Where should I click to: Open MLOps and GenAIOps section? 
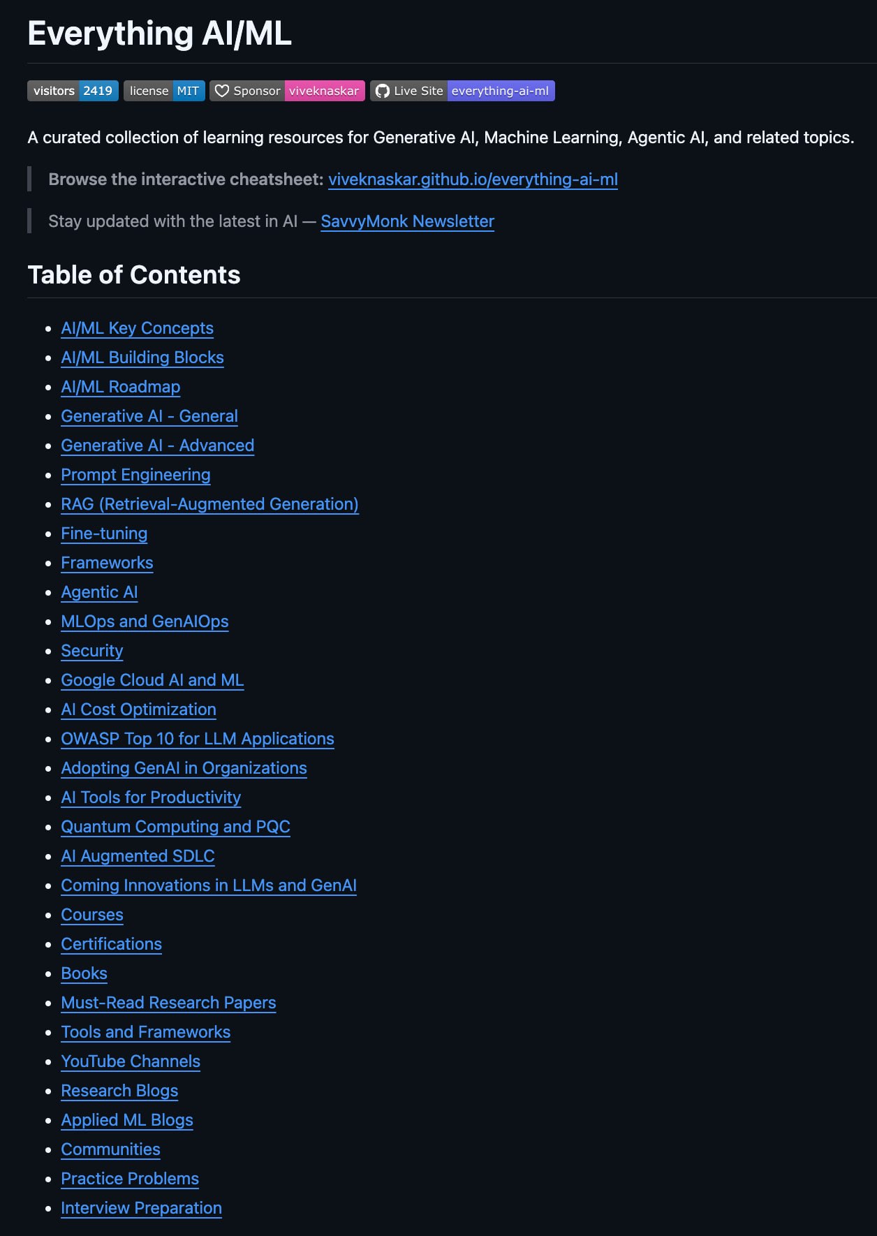(145, 621)
